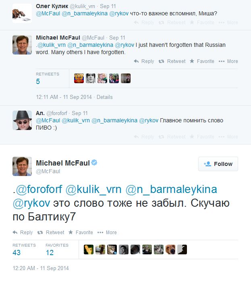Retweet the 'Russian word' tweet
Image resolution: width=251 pixels, height=283 pixels.
pos(172,61)
